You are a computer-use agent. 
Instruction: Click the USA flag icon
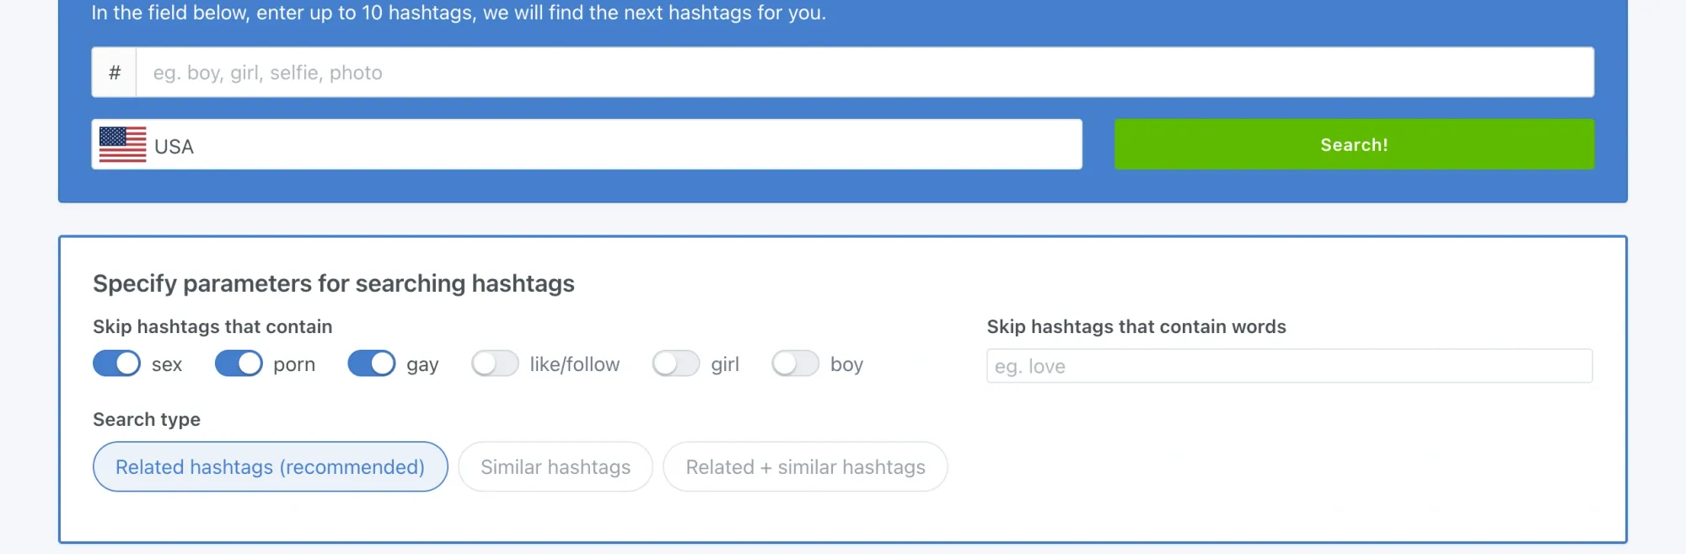[x=123, y=144]
